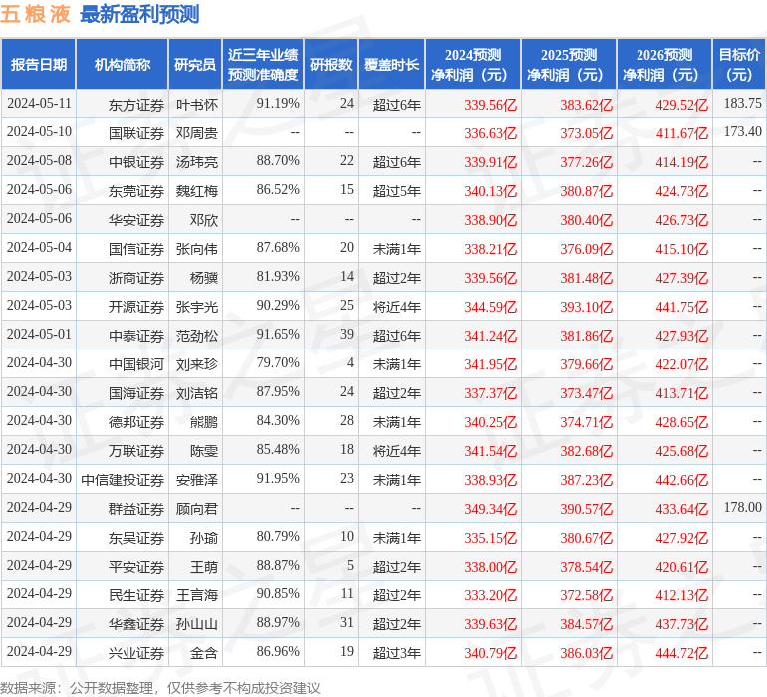Click researcher name 邓周贵
The height and width of the screenshot is (697, 767).
point(197,133)
